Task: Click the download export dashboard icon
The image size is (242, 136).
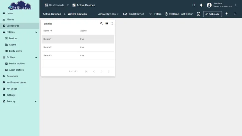Action: [x=226, y=14]
